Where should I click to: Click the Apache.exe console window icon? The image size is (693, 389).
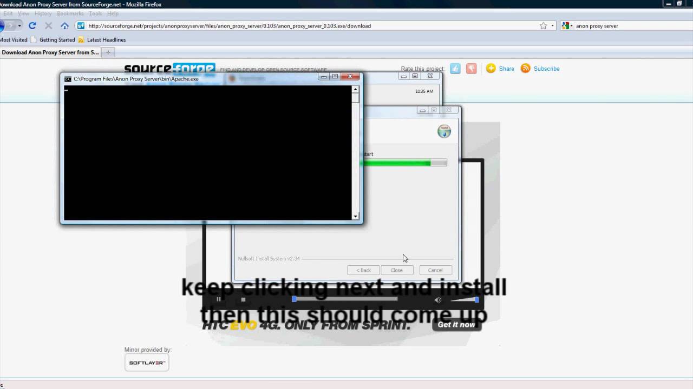pos(68,79)
